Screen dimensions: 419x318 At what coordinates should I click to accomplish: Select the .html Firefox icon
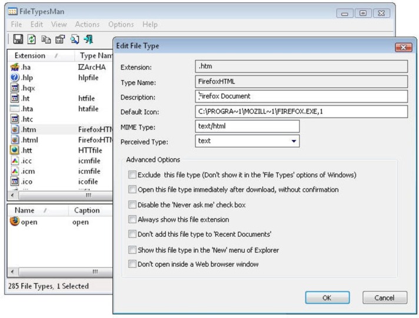(15, 140)
